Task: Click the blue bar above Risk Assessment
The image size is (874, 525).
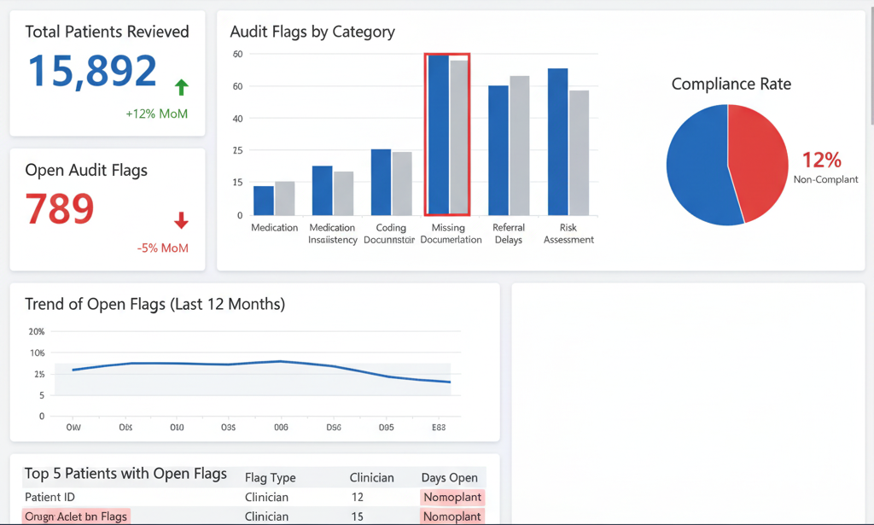Action: pos(558,141)
